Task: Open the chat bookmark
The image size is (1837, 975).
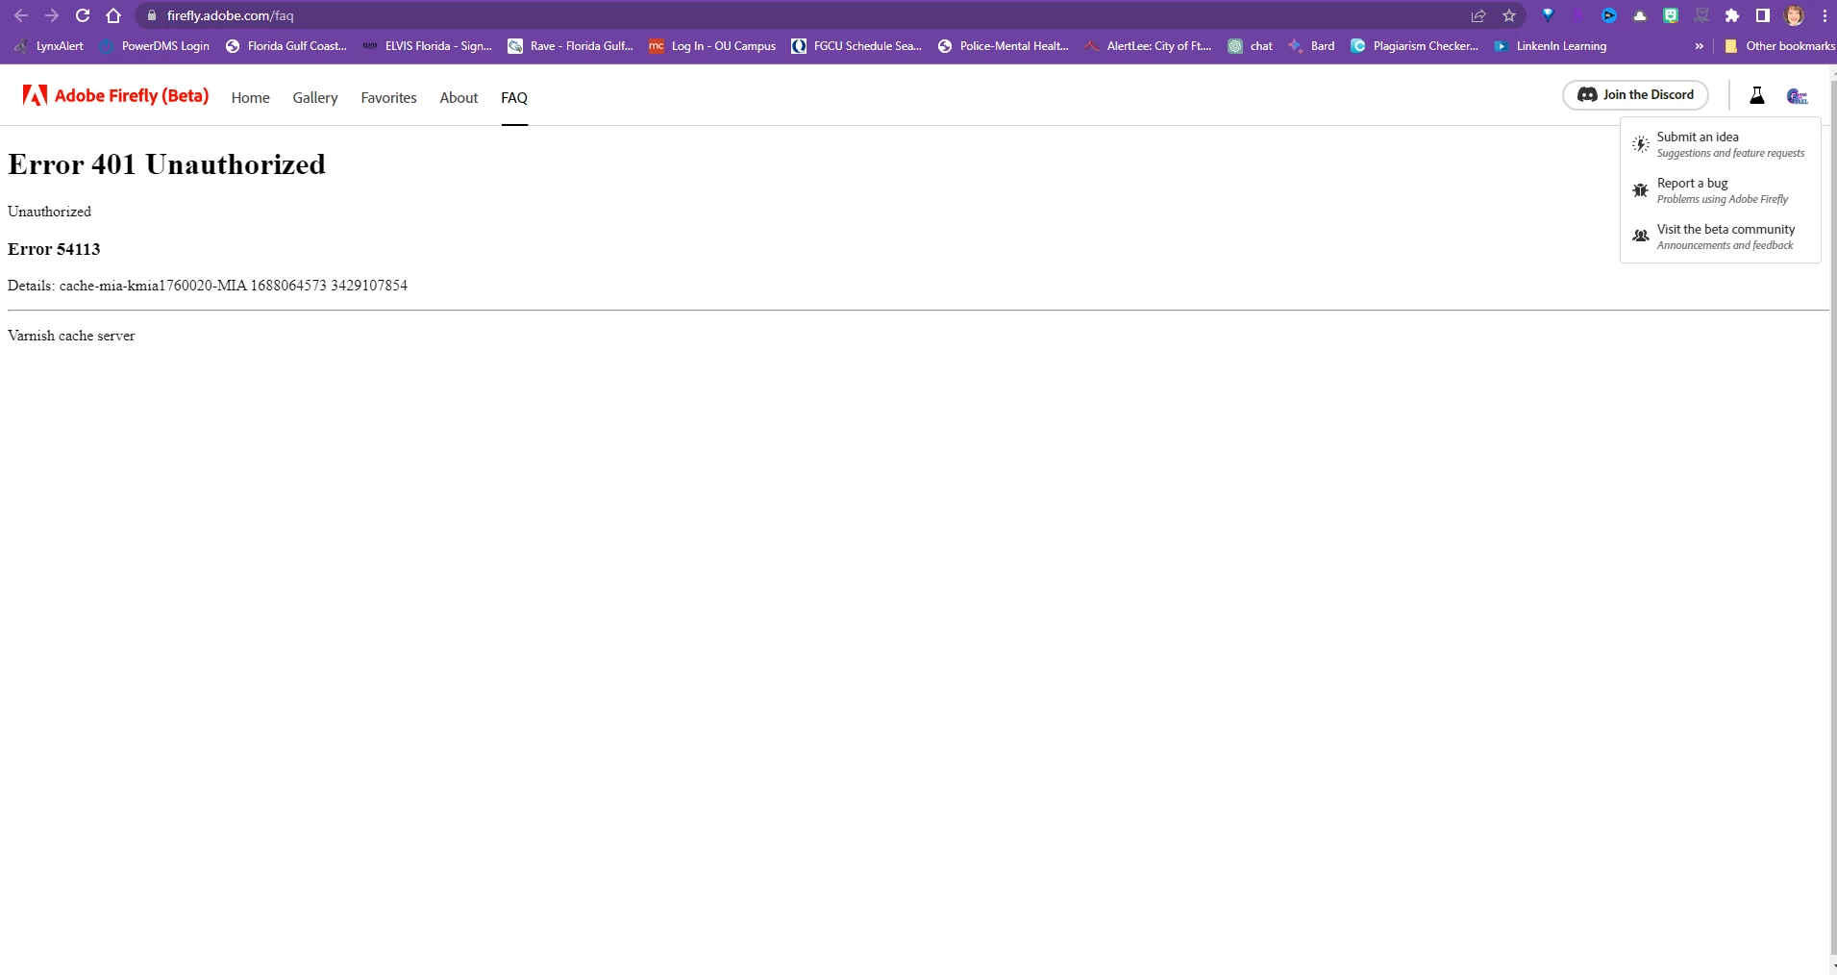Action: point(1251,46)
